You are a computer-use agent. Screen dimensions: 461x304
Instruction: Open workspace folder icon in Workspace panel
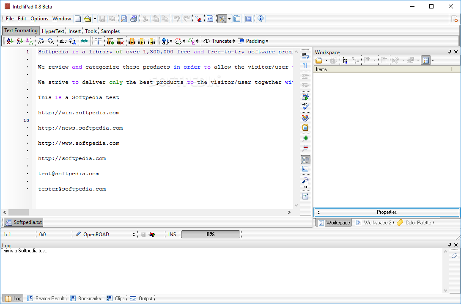click(319, 60)
